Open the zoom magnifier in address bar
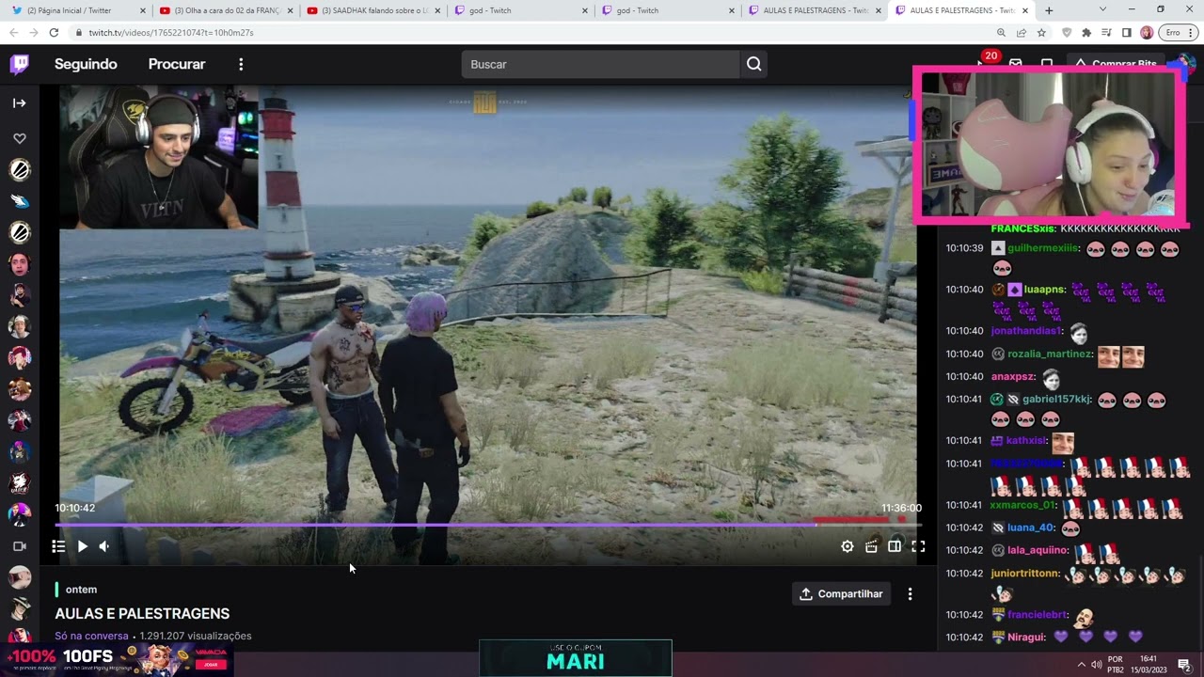Screen dimensions: 1204x677 pyautogui.click(x=1002, y=32)
